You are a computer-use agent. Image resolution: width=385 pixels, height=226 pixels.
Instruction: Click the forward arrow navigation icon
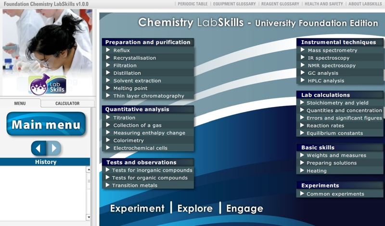pos(54,148)
